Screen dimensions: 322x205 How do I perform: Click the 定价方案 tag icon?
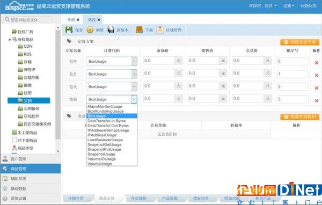point(69,41)
